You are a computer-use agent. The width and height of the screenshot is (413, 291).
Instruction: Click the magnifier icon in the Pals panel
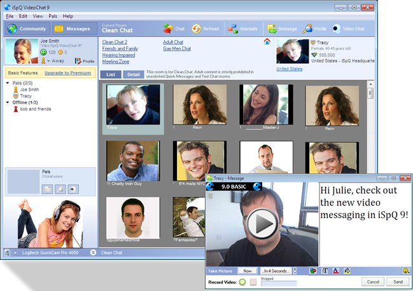point(60,189)
